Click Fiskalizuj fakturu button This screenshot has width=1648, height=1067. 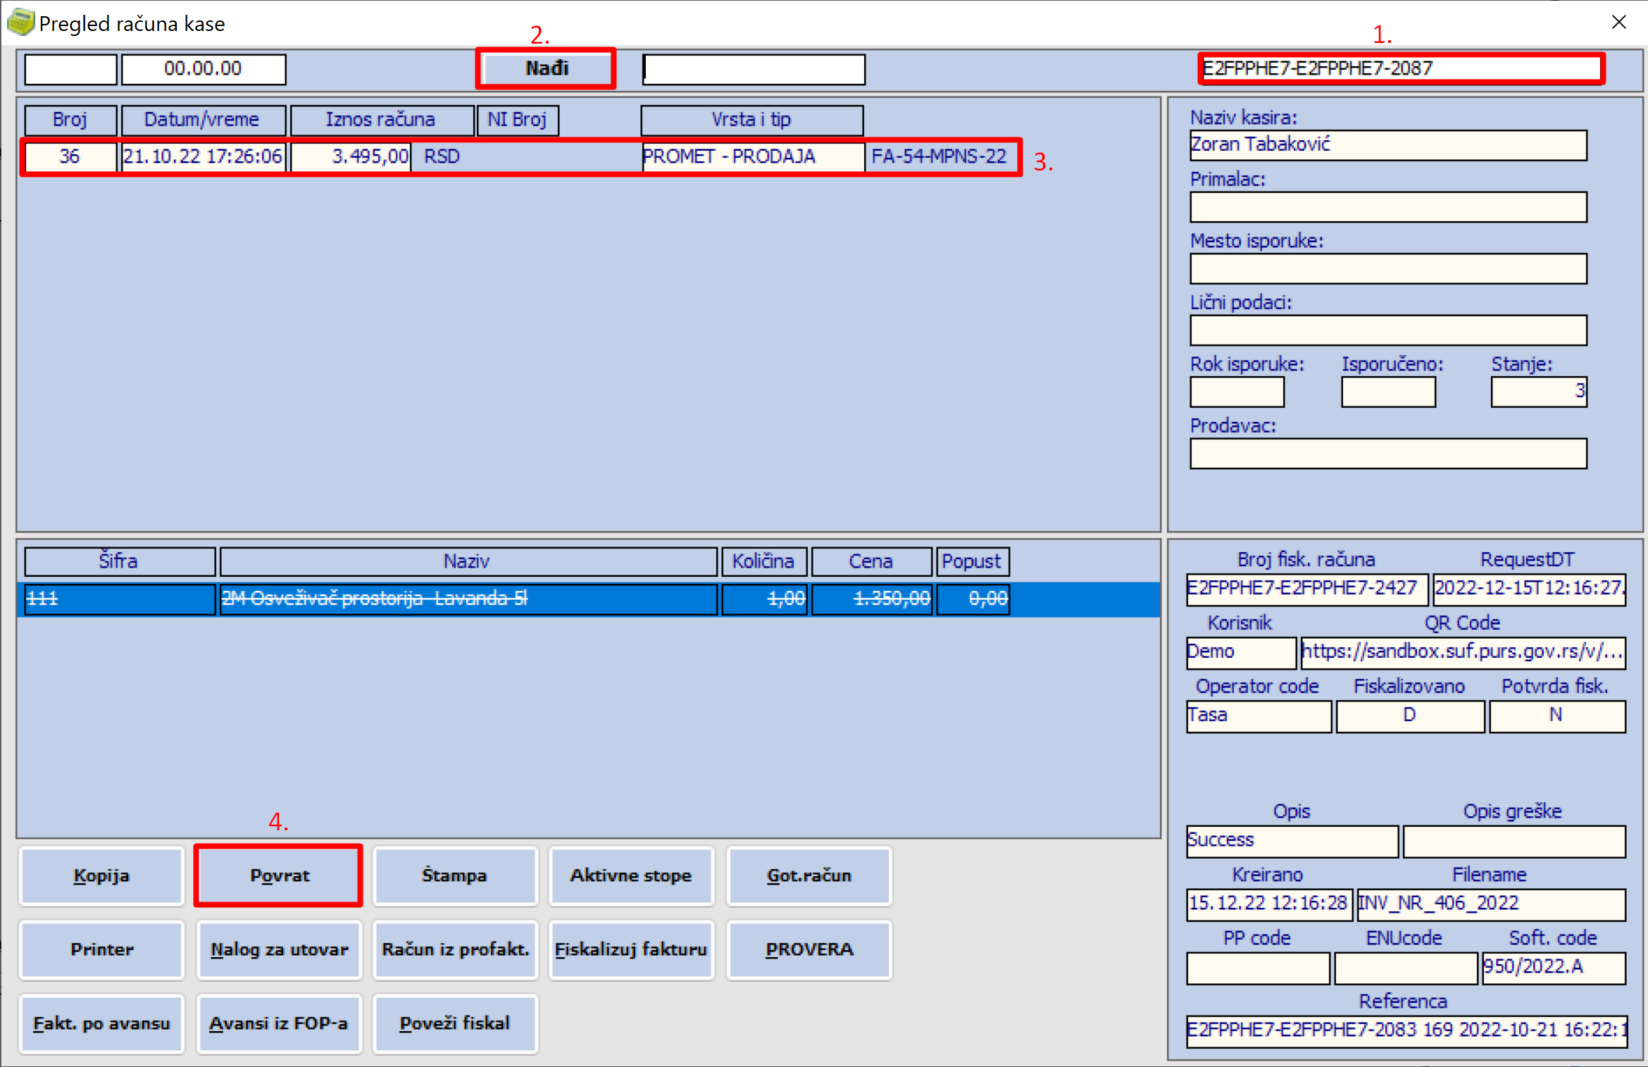coord(631,949)
